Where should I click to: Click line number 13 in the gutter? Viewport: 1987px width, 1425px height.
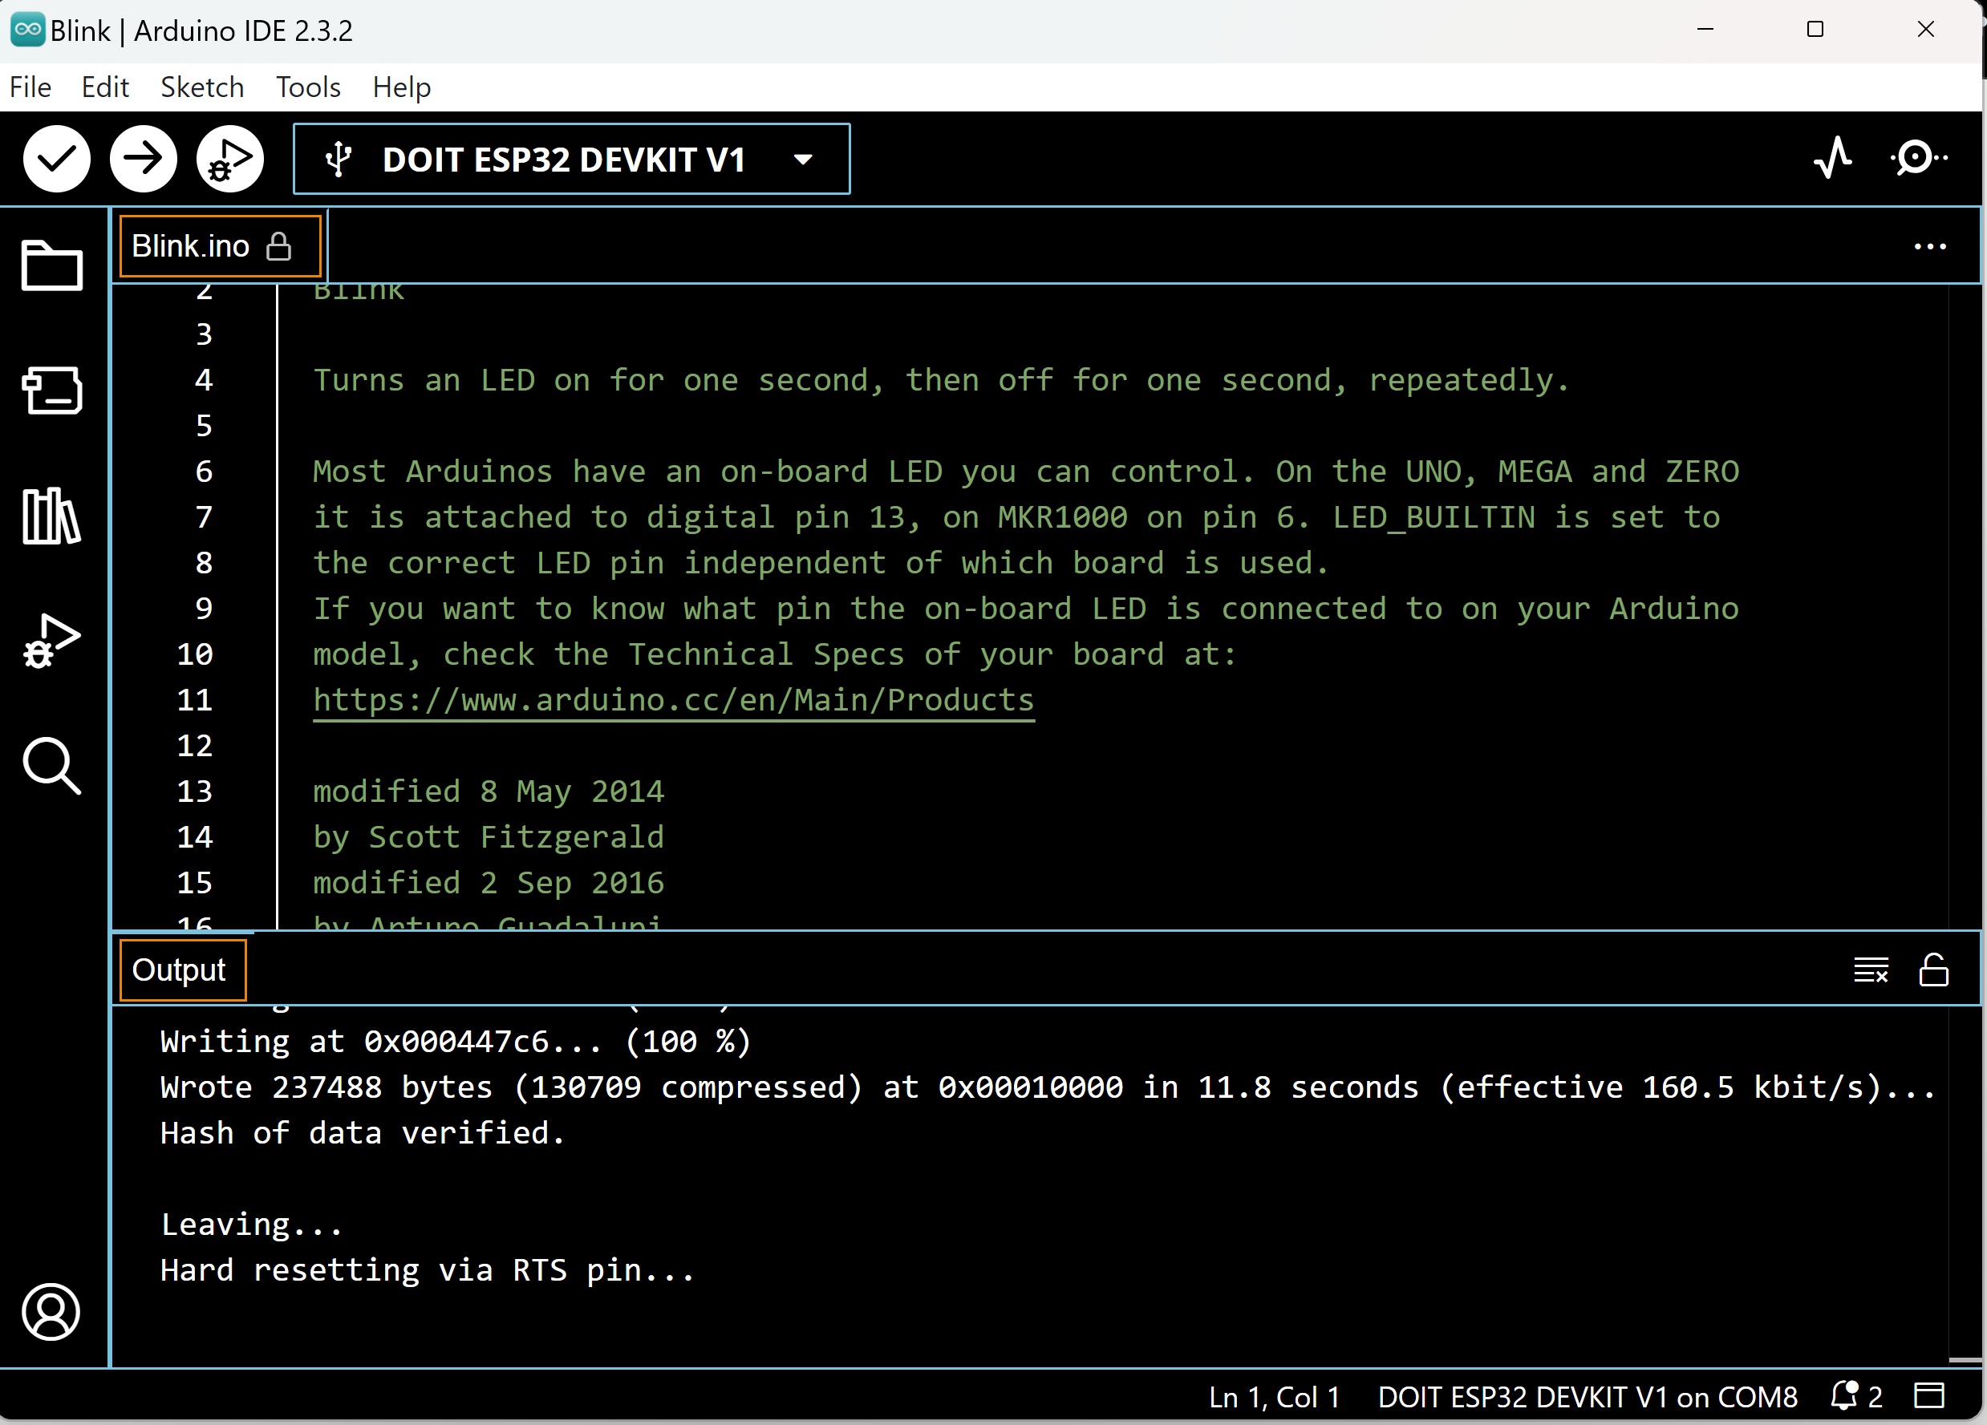tap(194, 791)
